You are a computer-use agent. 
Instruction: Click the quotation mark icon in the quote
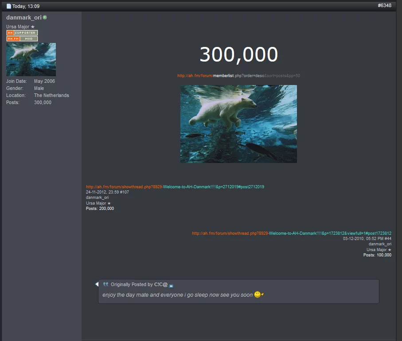(105, 284)
